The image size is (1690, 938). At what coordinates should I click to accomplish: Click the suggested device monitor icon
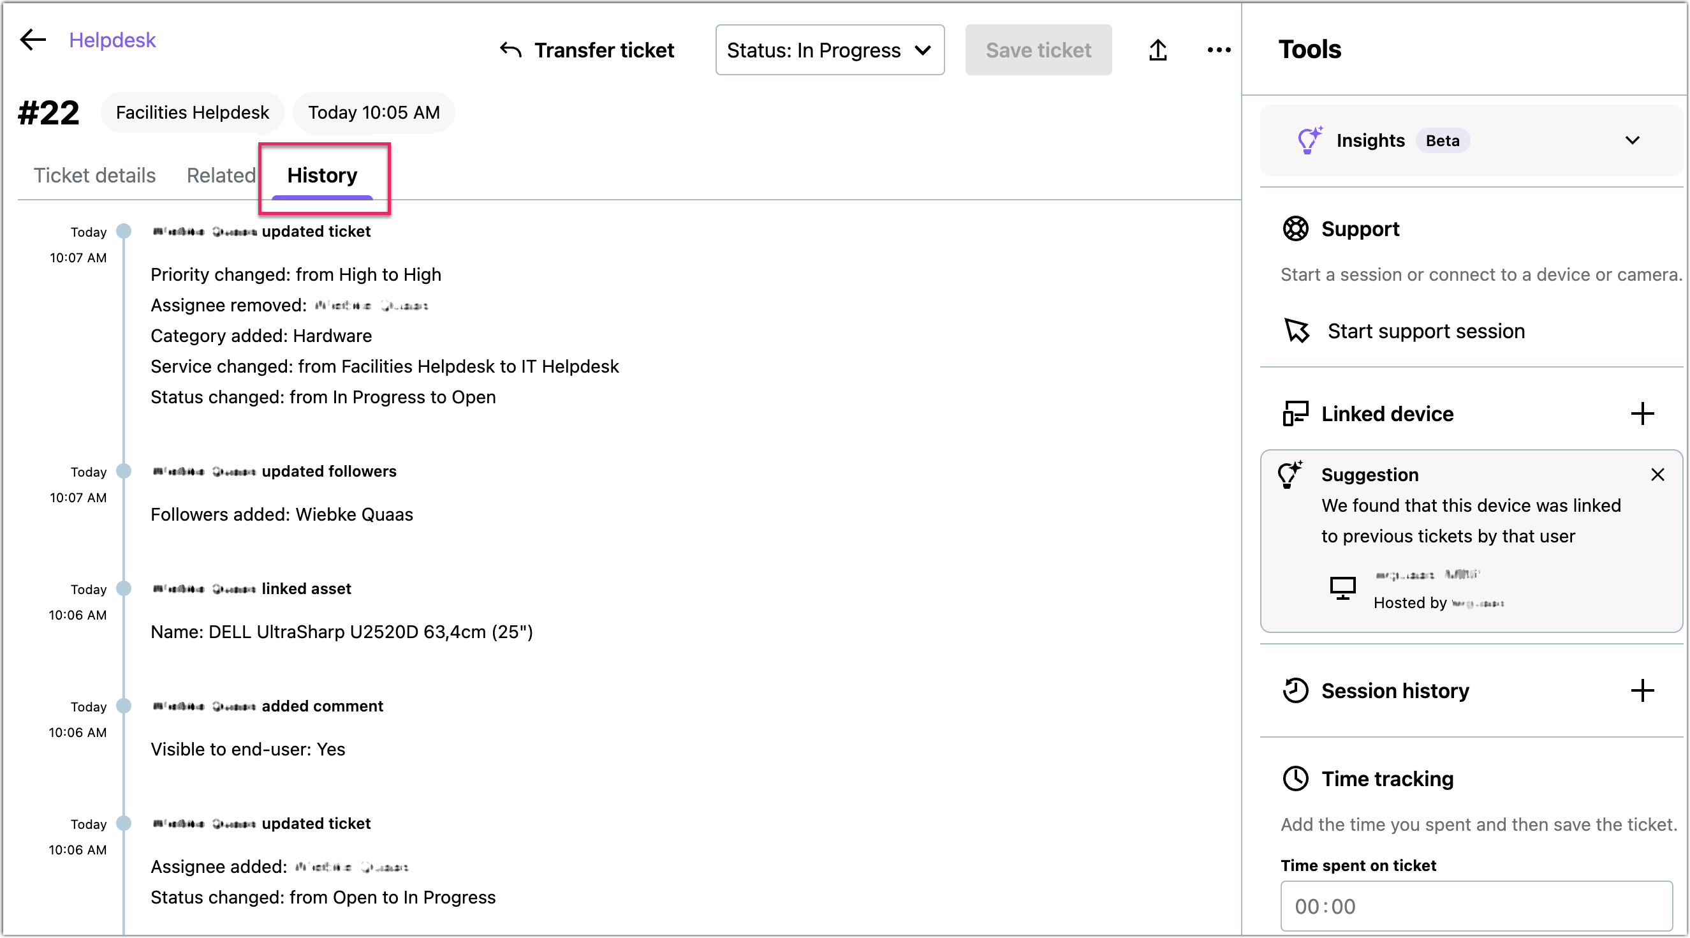click(1342, 588)
